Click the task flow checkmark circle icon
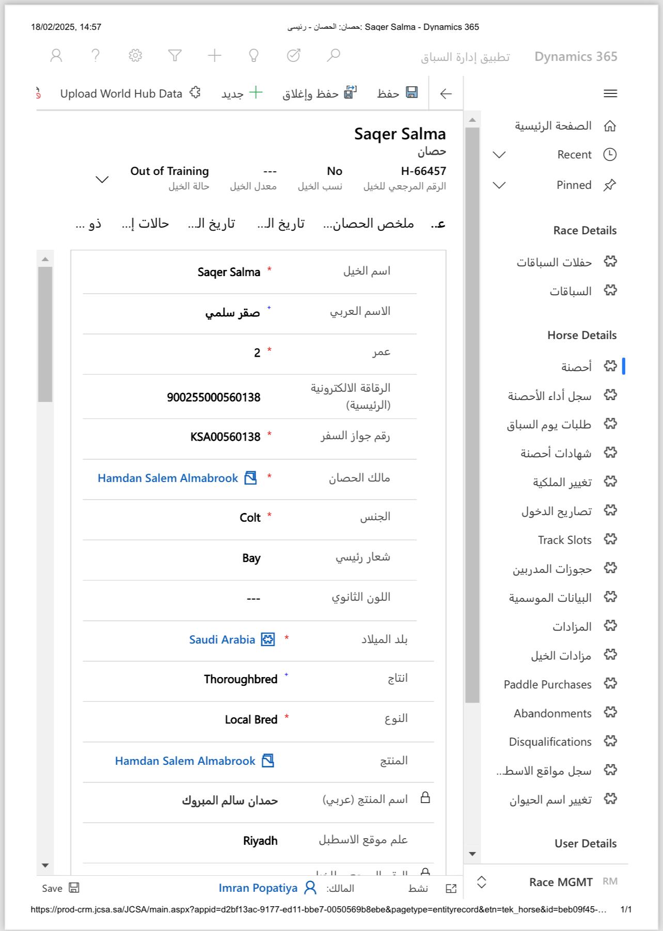663x931 pixels. [293, 55]
